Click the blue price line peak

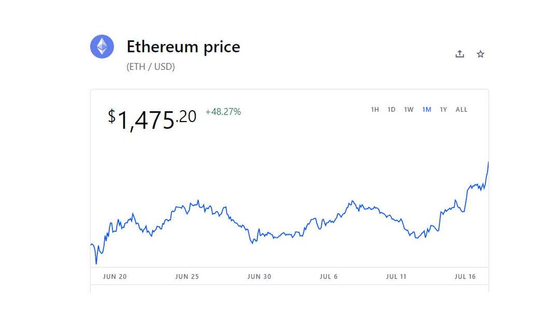pos(489,162)
